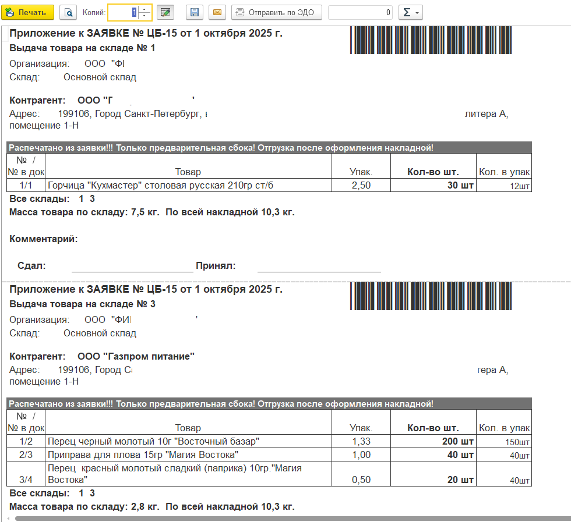Select text Масса товара по складу: 7,5 кг

click(x=84, y=212)
